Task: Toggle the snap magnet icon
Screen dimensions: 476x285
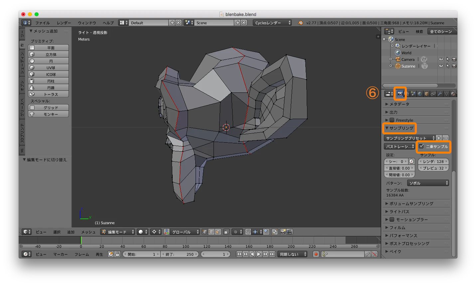Action: 248,232
